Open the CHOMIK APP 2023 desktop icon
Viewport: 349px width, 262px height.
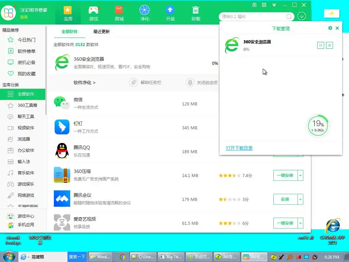tap(332, 231)
